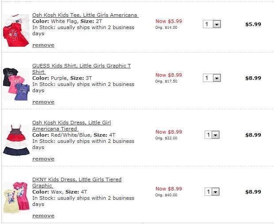Remove the GUESS Kids Shirt from cart
Image resolution: width=274 pixels, height=224 pixels.
43,102
